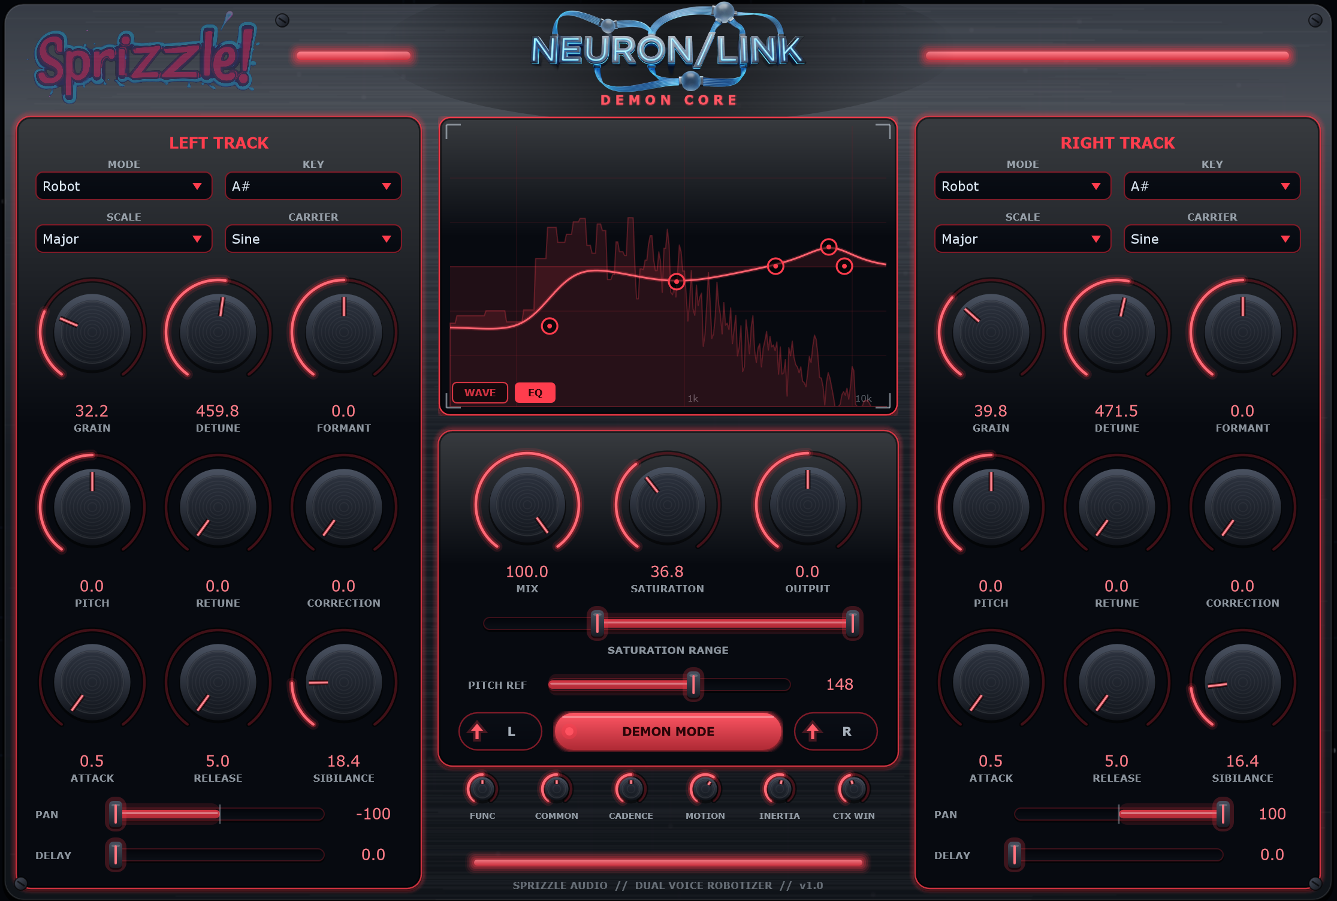This screenshot has width=1337, height=901.
Task: Click the Right Track Pitch knob
Action: click(991, 507)
